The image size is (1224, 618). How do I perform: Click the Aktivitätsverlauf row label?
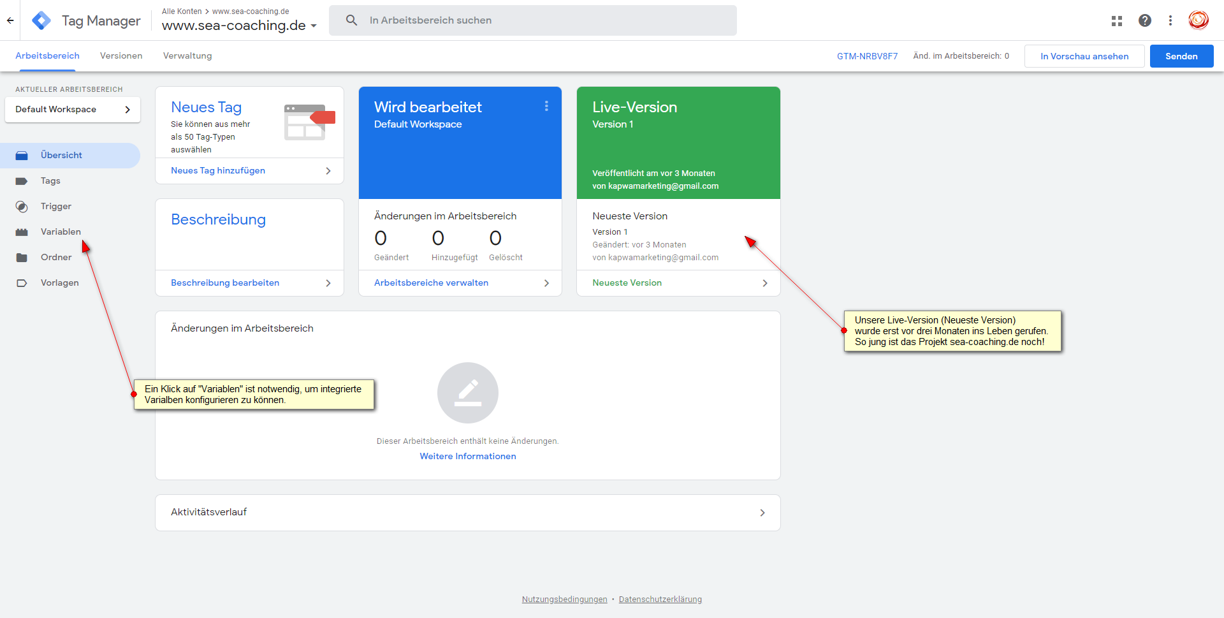pyautogui.click(x=208, y=512)
